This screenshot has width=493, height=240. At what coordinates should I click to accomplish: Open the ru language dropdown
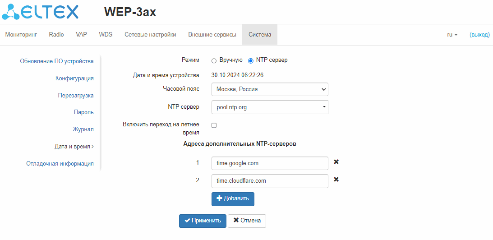(x=452, y=35)
